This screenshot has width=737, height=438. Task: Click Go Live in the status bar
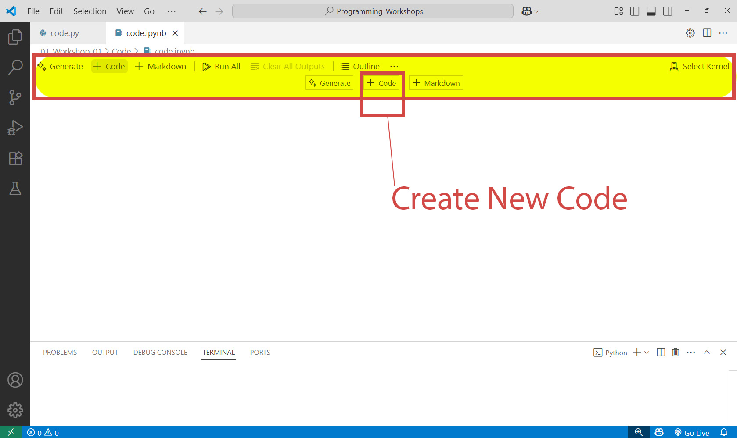(692, 432)
